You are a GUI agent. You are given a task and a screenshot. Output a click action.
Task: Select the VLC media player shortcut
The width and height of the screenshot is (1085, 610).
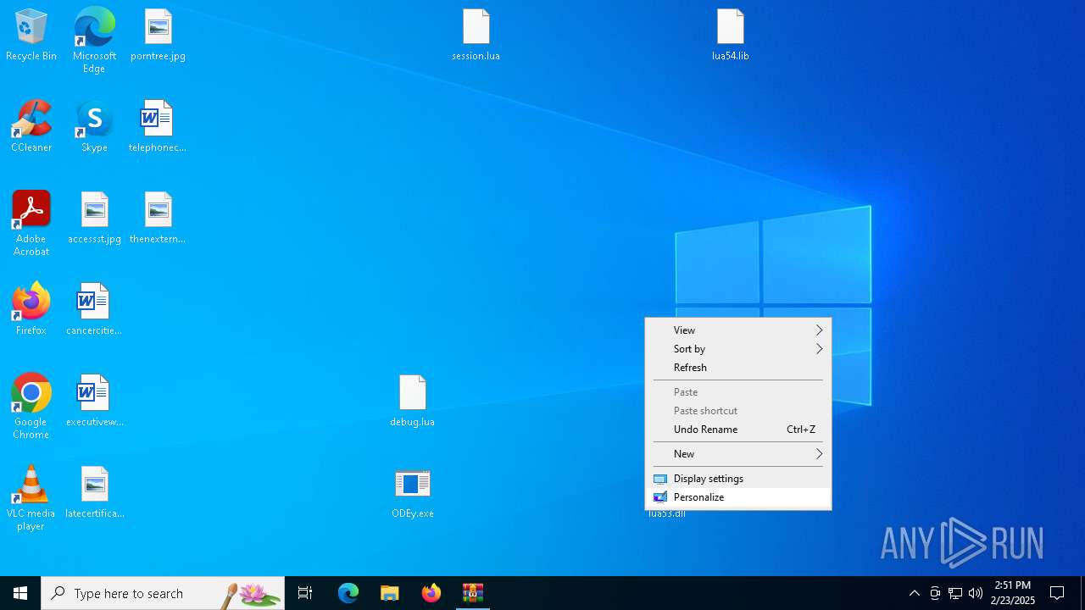pyautogui.click(x=31, y=498)
